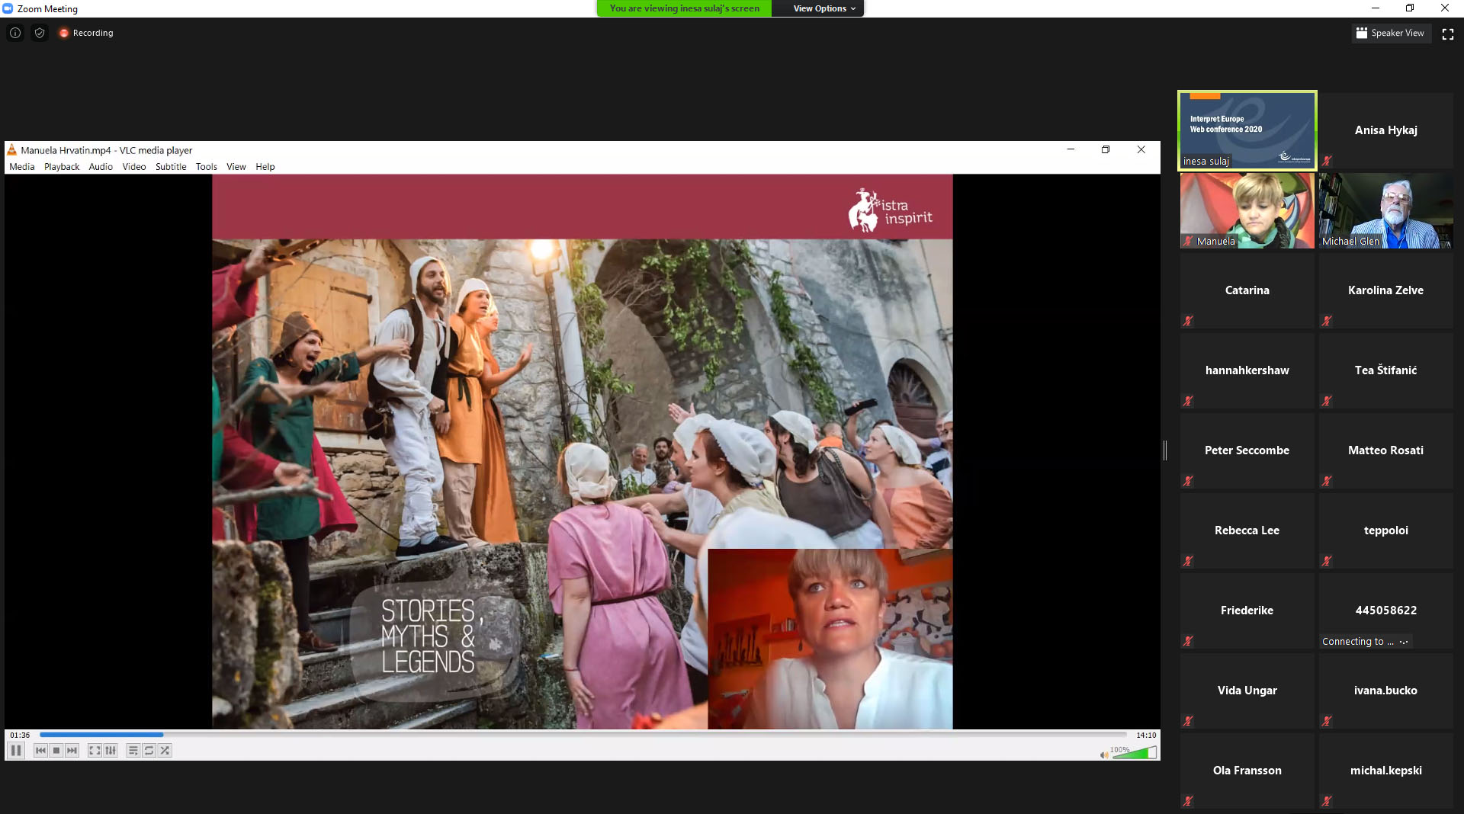This screenshot has width=1464, height=814.
Task: Click the stop playback button in VLC
Action: (x=56, y=751)
